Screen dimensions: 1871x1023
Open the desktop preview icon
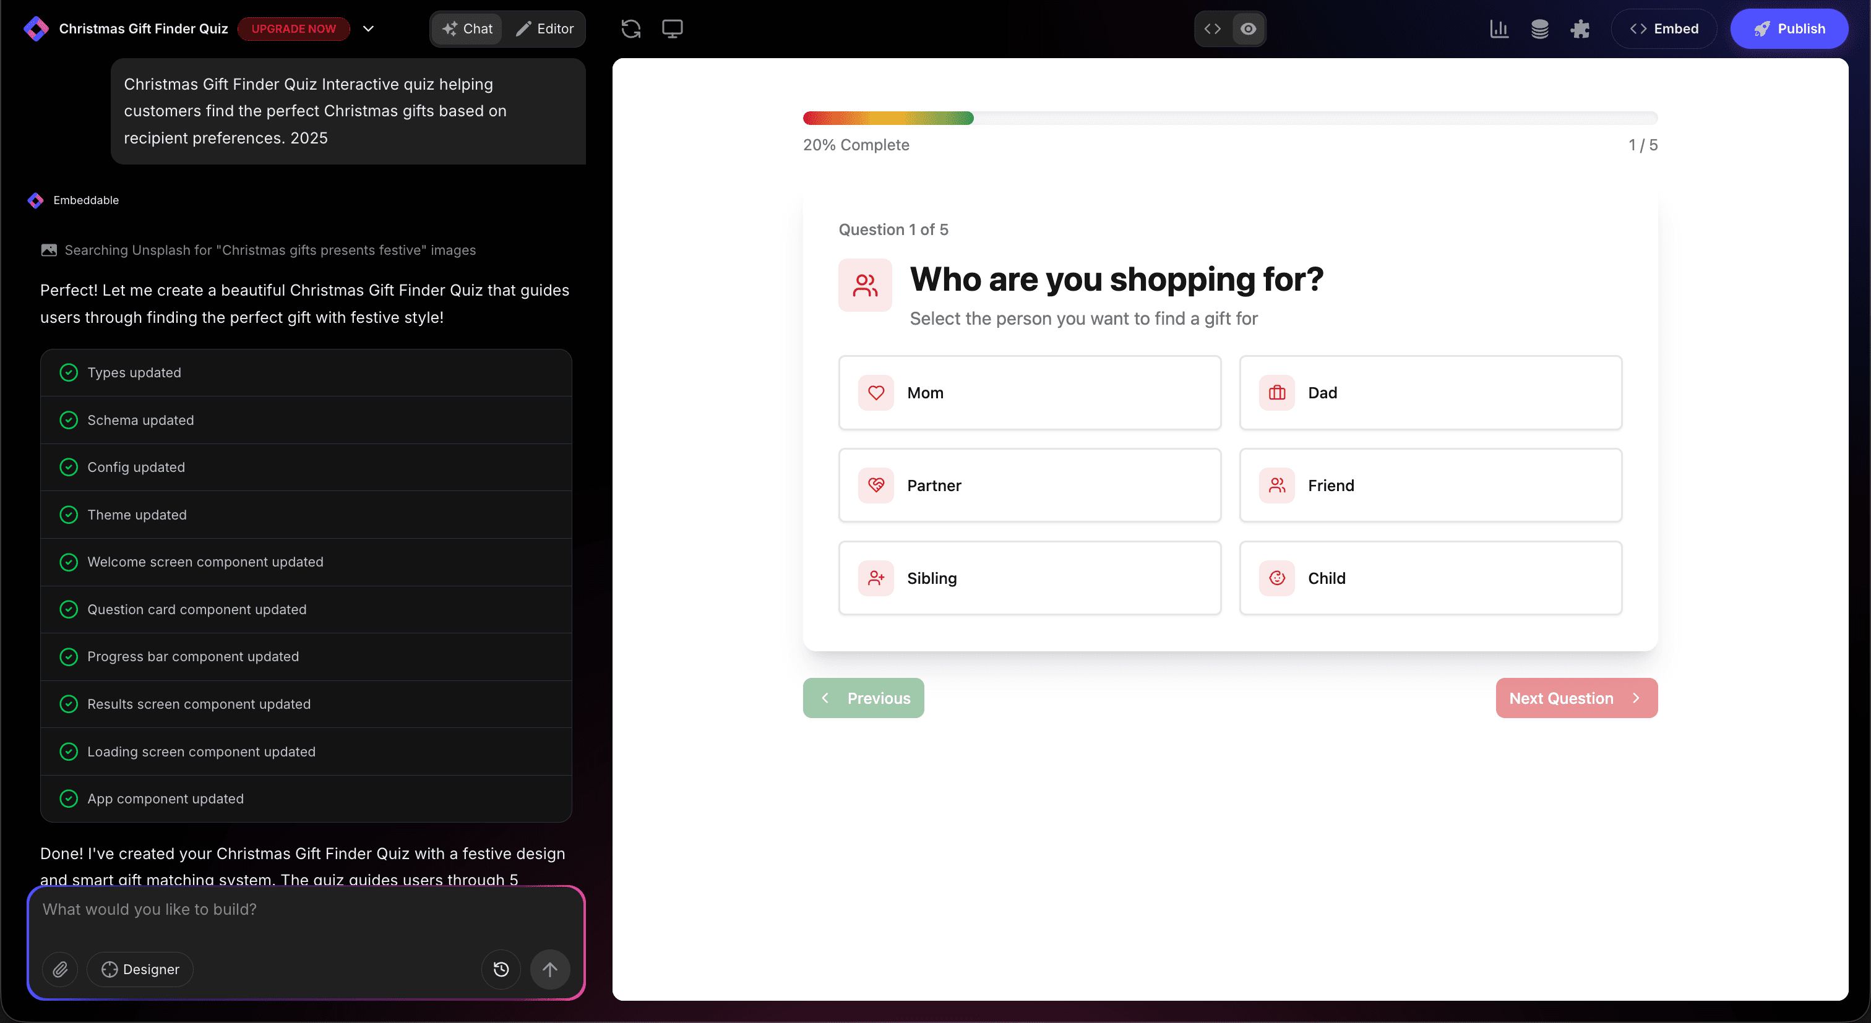(672, 29)
